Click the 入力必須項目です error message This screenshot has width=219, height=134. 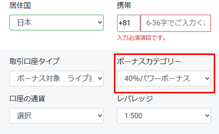(141, 38)
